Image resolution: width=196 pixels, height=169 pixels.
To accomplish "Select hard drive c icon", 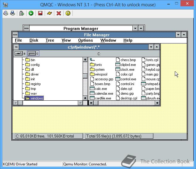I will click(x=32, y=53).
